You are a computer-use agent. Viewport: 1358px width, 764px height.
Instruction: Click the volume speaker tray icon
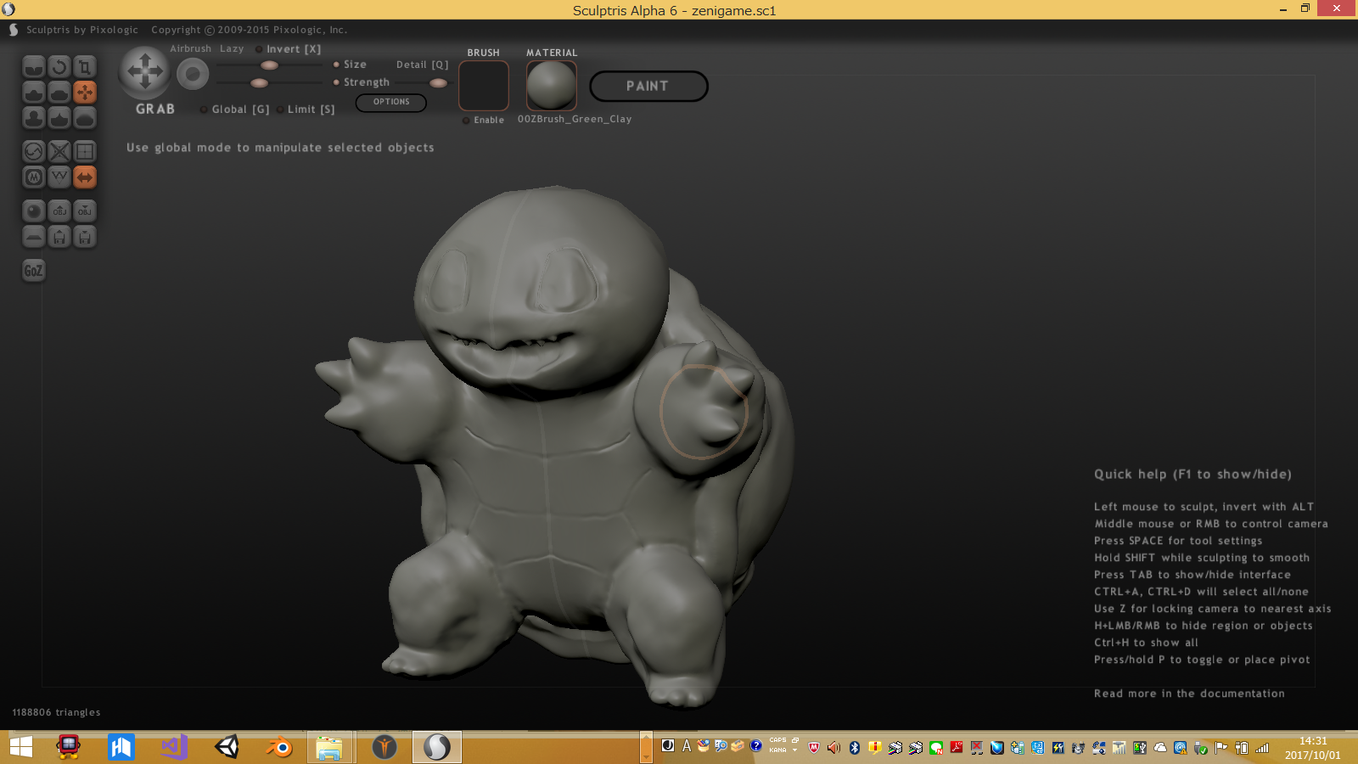(834, 748)
